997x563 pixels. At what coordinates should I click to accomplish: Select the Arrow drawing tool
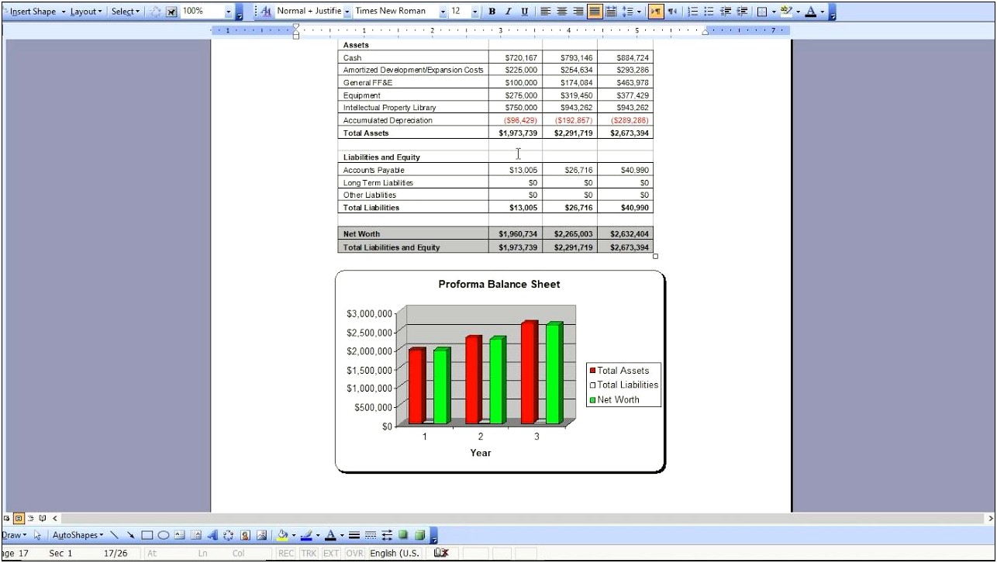130,535
